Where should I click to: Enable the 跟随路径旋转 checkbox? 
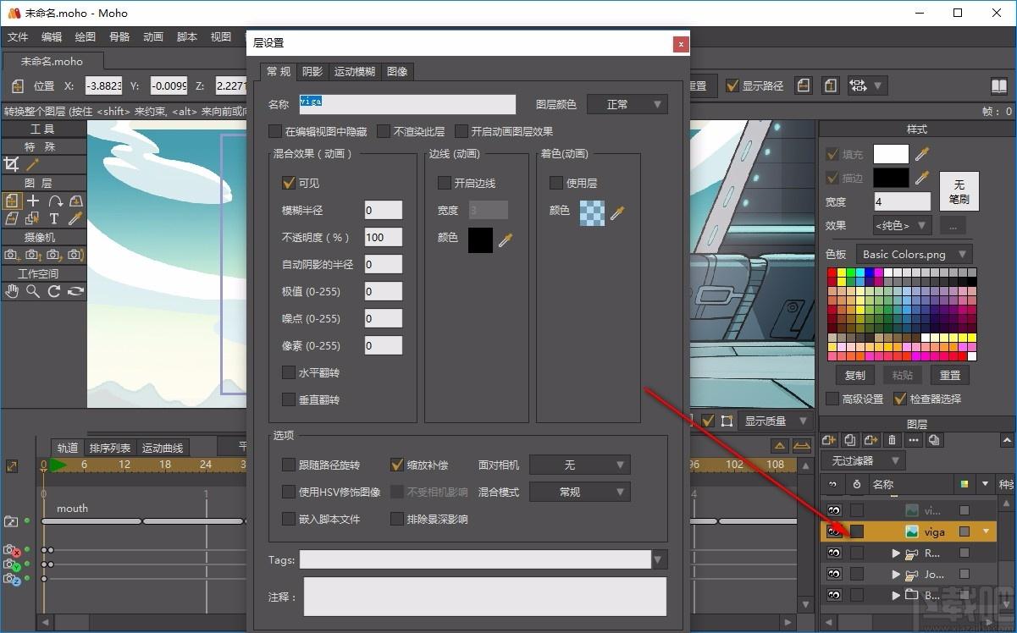(x=289, y=465)
